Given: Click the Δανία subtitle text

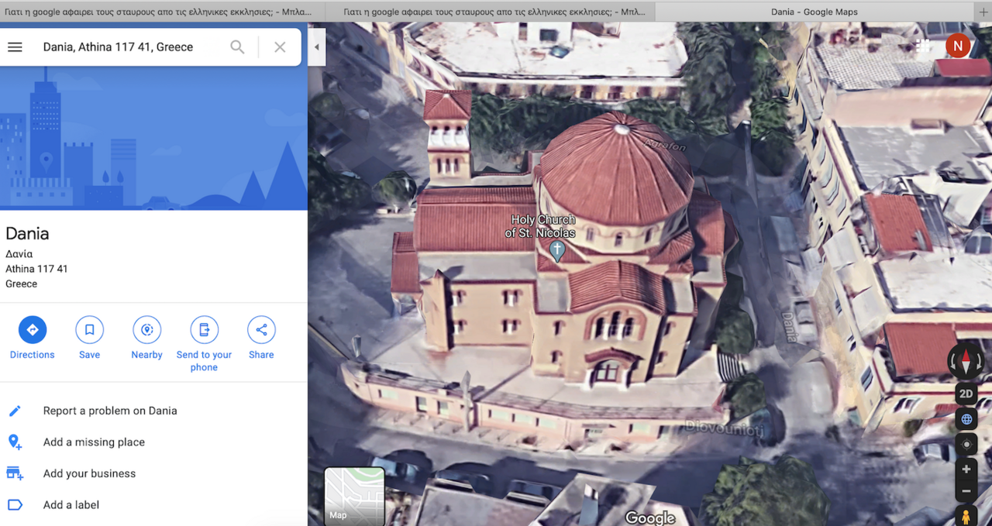Looking at the screenshot, I should pos(19,254).
